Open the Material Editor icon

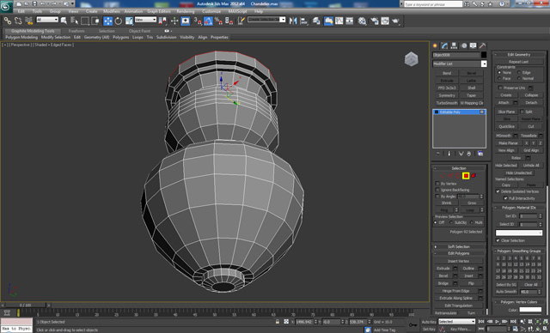tap(363, 21)
